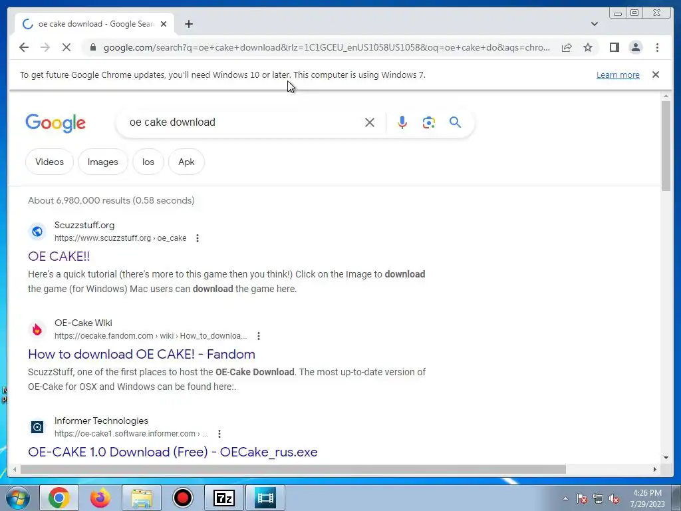Stop loading the page
This screenshot has width=681, height=511.
click(x=67, y=47)
